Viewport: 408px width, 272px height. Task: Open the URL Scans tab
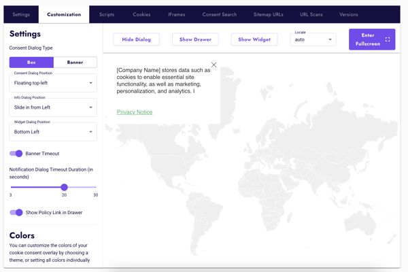pyautogui.click(x=311, y=14)
